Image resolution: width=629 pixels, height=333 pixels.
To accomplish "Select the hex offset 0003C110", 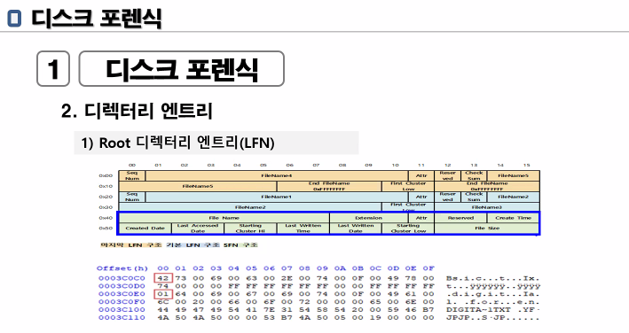I will [x=122, y=317].
